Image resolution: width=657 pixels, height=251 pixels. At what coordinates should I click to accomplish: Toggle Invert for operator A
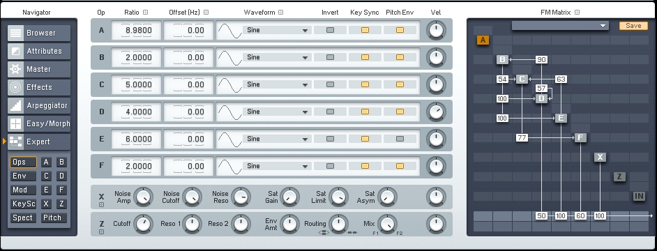(330, 30)
